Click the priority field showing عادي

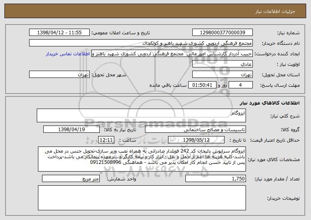(222, 64)
